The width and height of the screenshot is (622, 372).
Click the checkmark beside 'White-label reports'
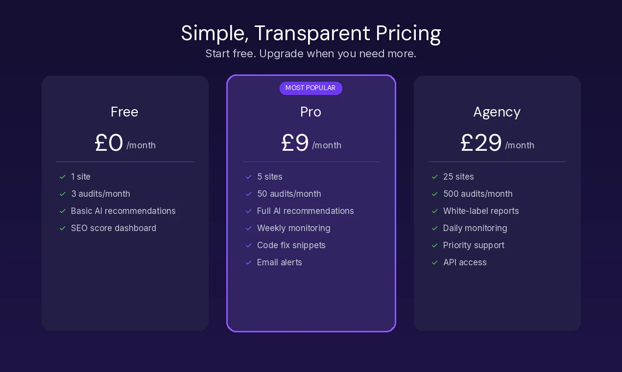[434, 211]
